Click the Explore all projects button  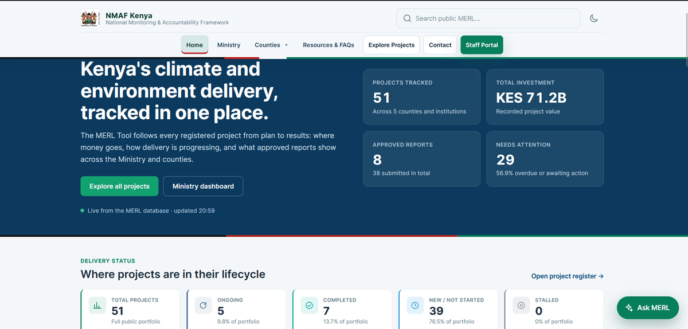119,186
